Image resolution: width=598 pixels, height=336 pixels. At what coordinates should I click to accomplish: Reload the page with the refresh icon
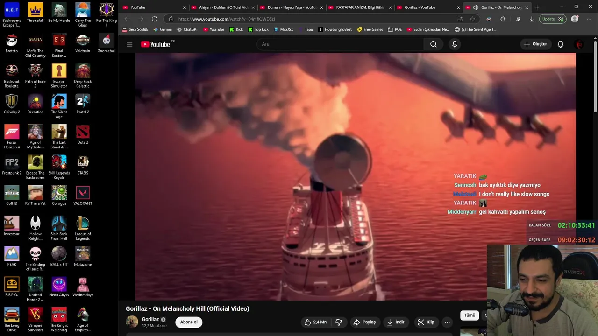click(154, 19)
